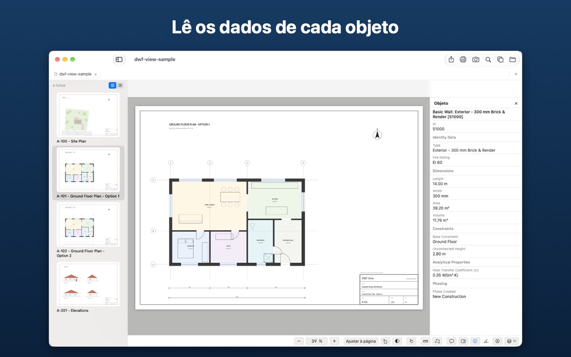
Task: Click the 'Identity Data' section header
Action: click(444, 138)
